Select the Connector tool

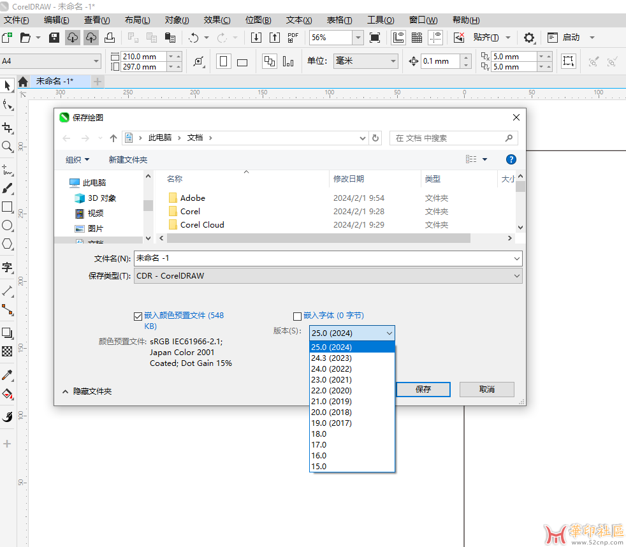coord(7,309)
